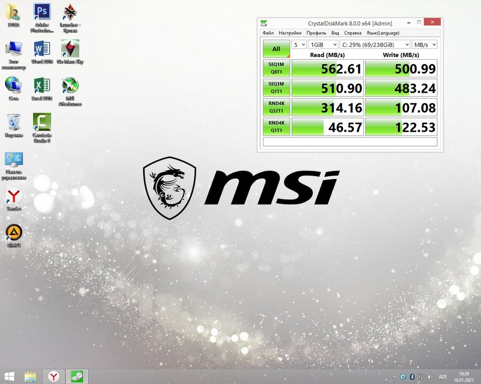This screenshot has width=481, height=384.
Task: Click the RND4K Q32T1 test button
Action: click(276, 108)
